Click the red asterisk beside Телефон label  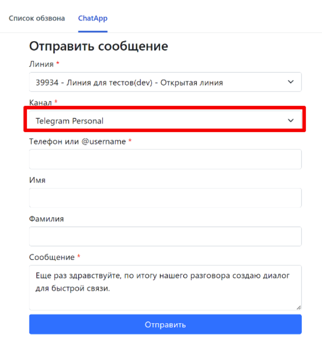(x=130, y=141)
